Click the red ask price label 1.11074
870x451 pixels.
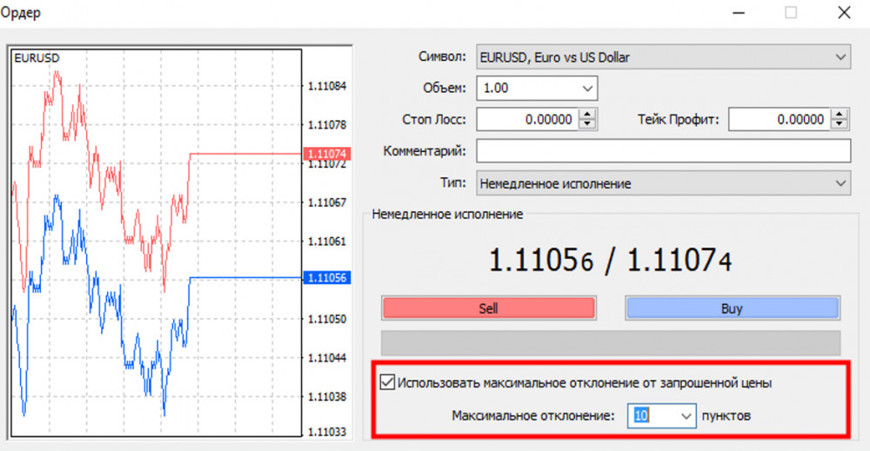(327, 154)
